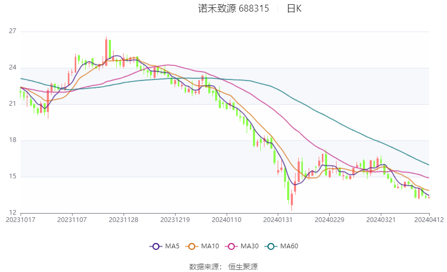This screenshot has width=447, height=272.
Task: Toggle the MA5 series via its label
Action: coord(172,246)
